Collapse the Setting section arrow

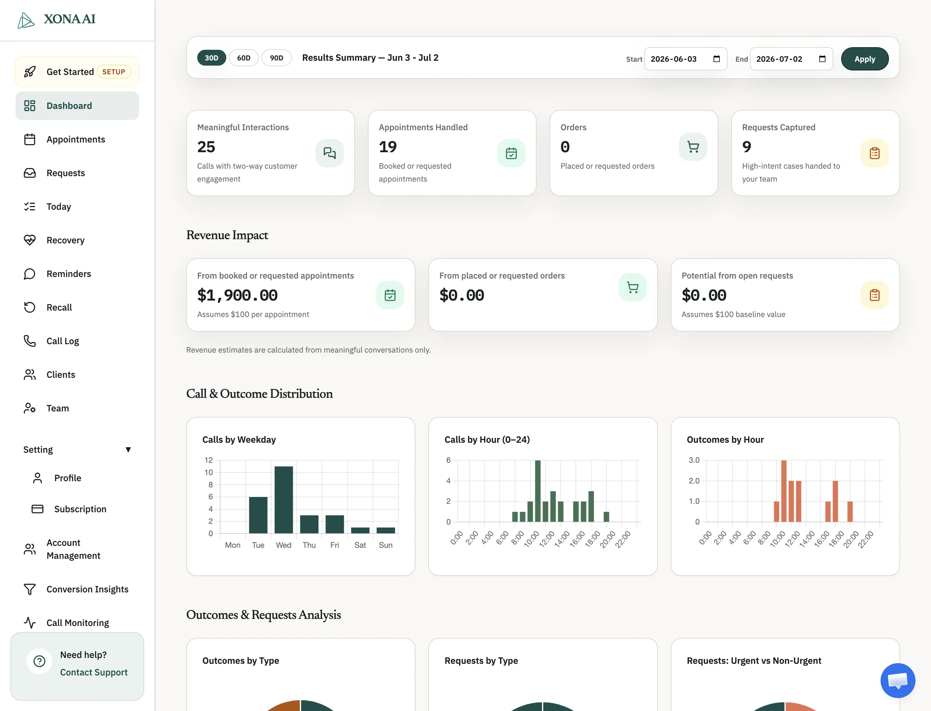tap(128, 450)
